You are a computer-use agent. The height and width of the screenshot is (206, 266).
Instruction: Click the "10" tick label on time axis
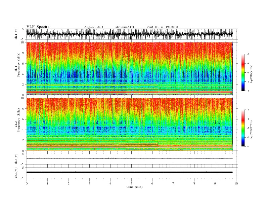coord(236,183)
